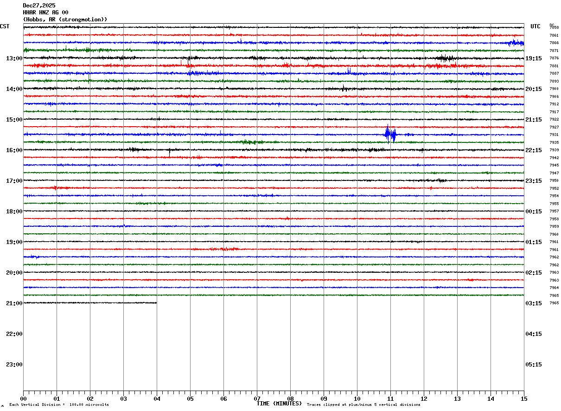Image resolution: width=561 pixels, height=411 pixels.
Task: Click the 05:15 UTC time label
Action: coord(534,365)
